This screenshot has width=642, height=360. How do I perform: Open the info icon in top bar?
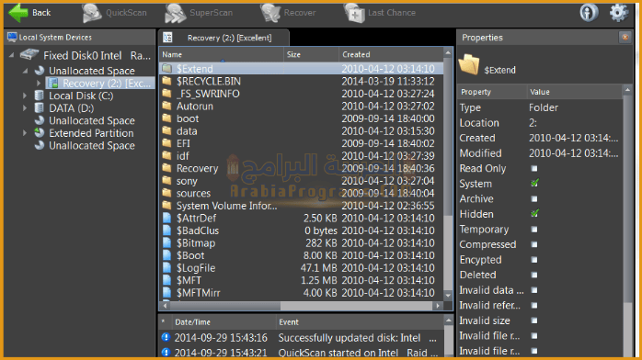pos(589,13)
